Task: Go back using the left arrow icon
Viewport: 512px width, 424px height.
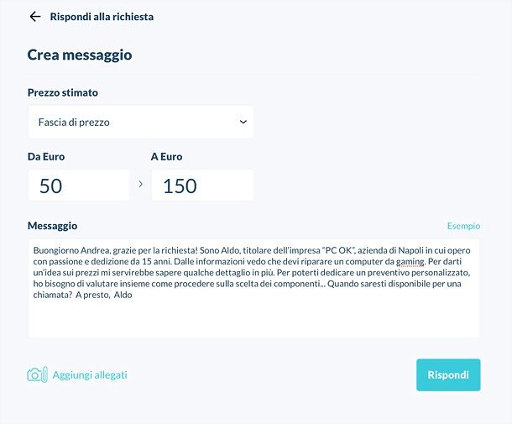Action: pyautogui.click(x=35, y=17)
